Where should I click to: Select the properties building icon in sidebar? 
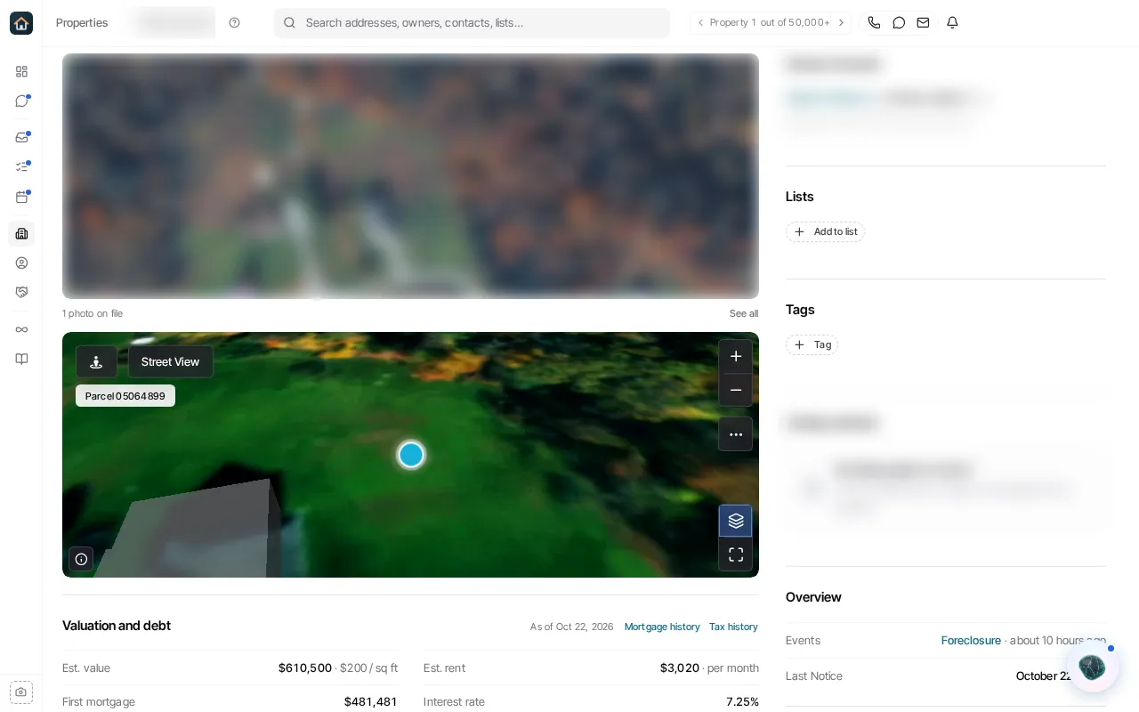(x=21, y=233)
